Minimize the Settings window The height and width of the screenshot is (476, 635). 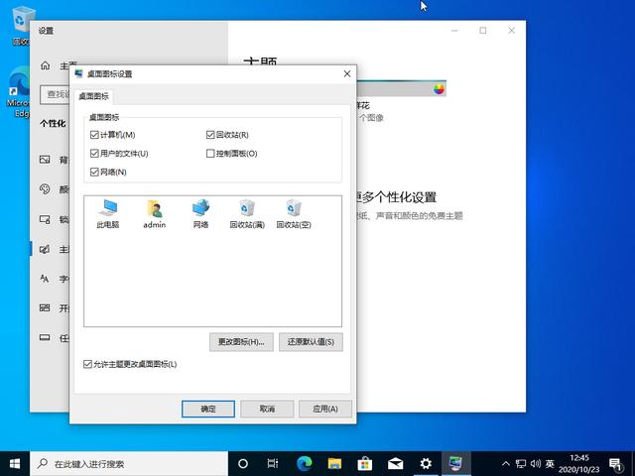pyautogui.click(x=454, y=31)
